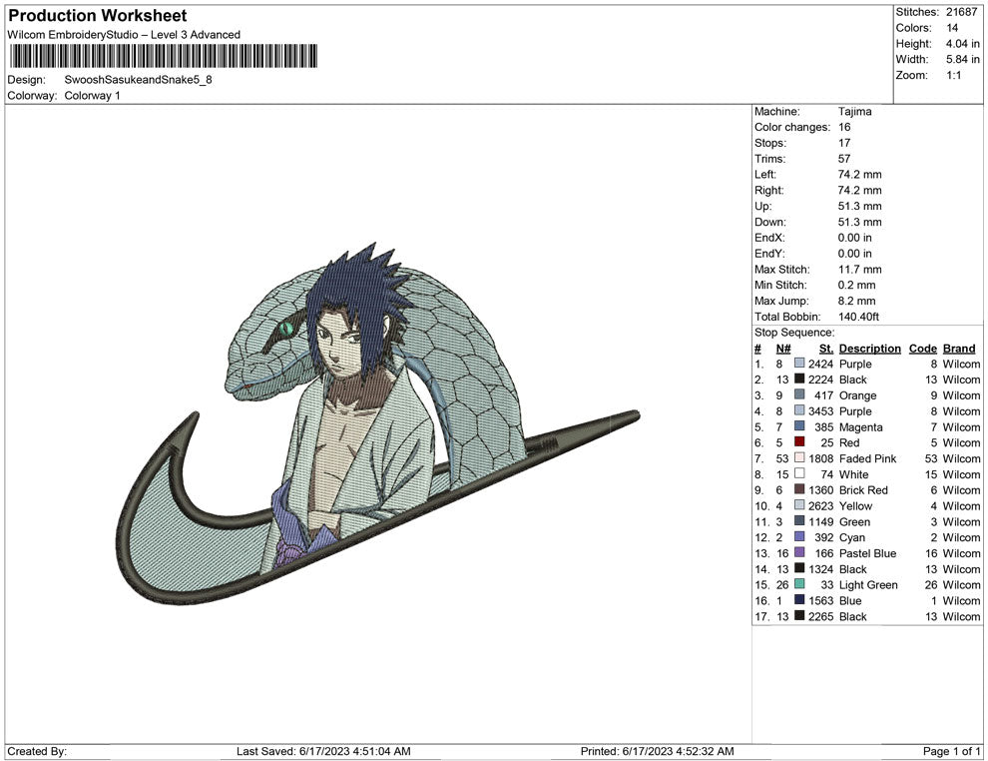The image size is (988, 761).
Task: Choose the Faded Pink color swatch
Action: (x=799, y=457)
